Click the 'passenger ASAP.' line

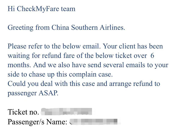33,93
